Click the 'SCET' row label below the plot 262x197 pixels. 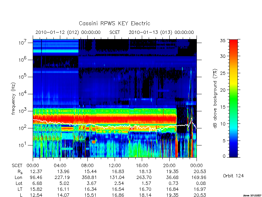tap(17, 166)
